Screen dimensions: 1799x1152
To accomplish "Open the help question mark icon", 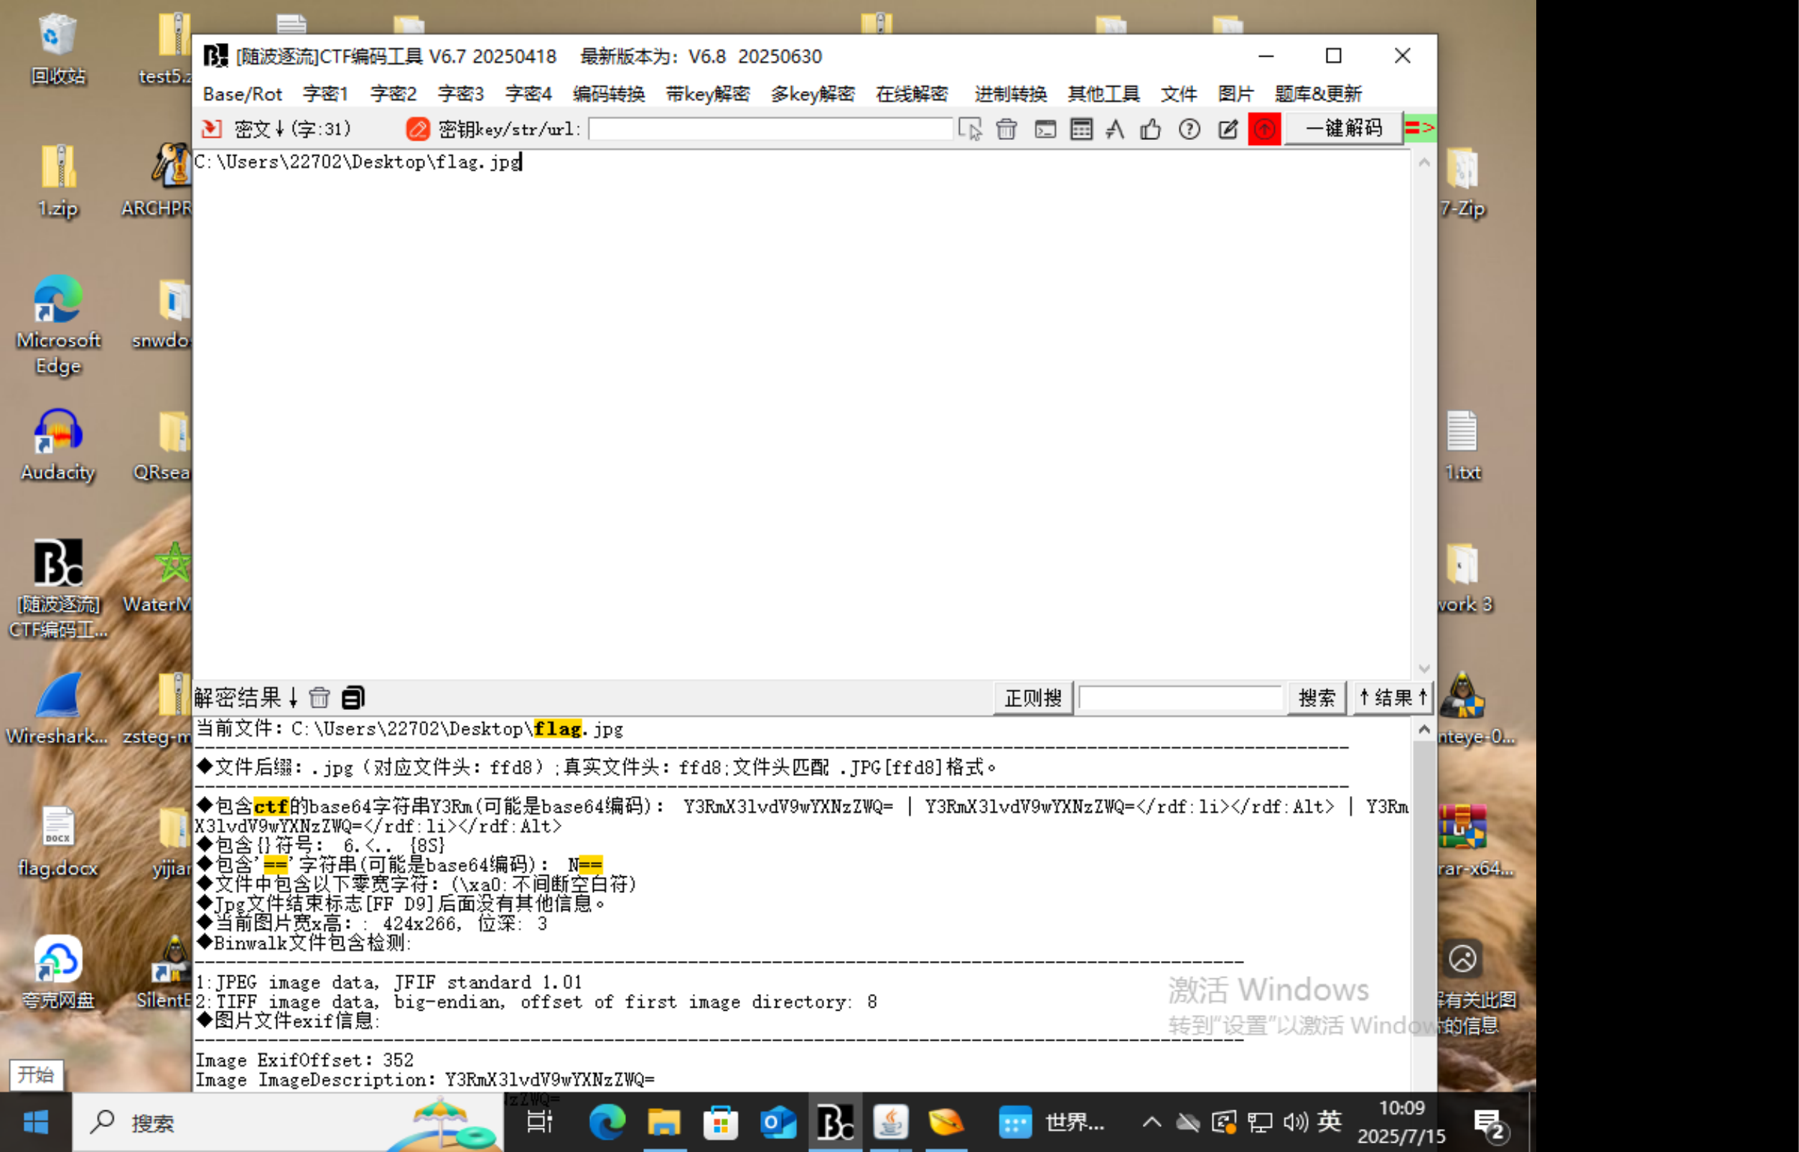I will tap(1189, 128).
